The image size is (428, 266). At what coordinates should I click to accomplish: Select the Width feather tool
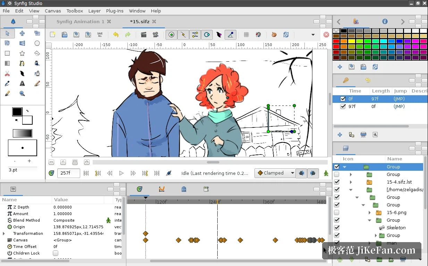point(22,73)
